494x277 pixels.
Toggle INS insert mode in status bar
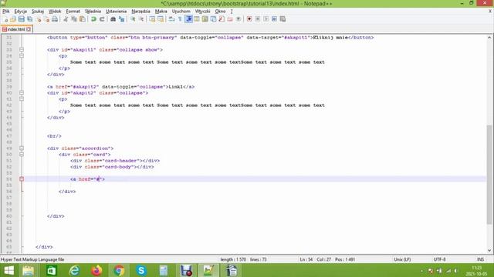click(x=480, y=259)
